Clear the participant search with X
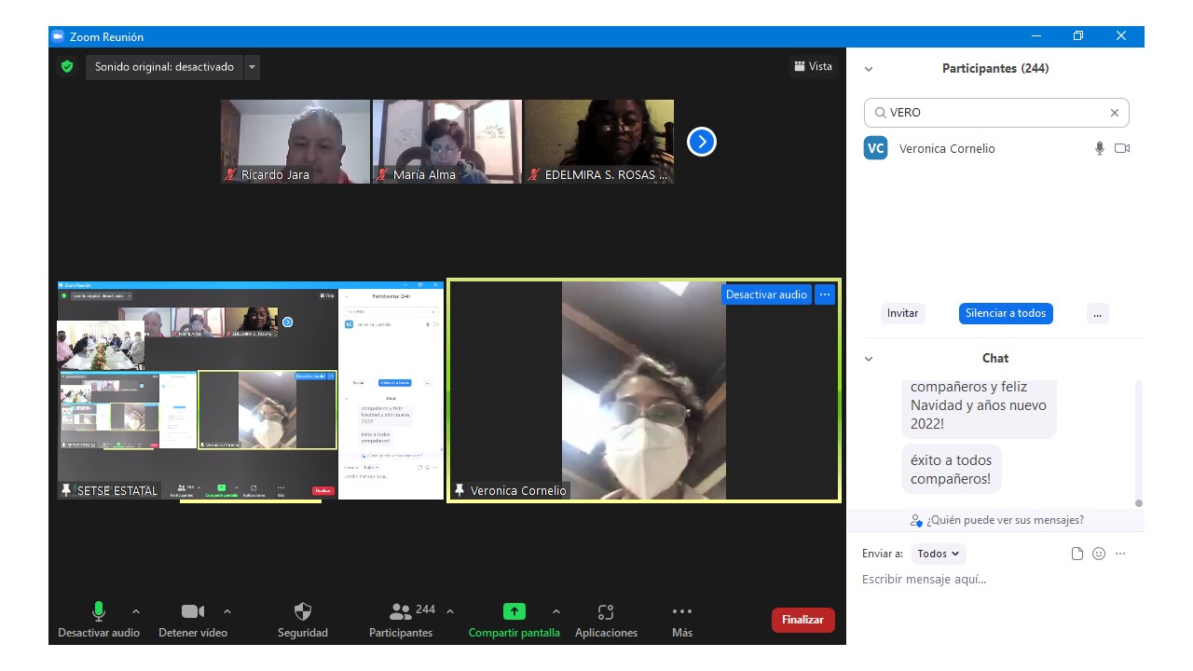Image resolution: width=1193 pixels, height=671 pixels. pyautogui.click(x=1114, y=113)
